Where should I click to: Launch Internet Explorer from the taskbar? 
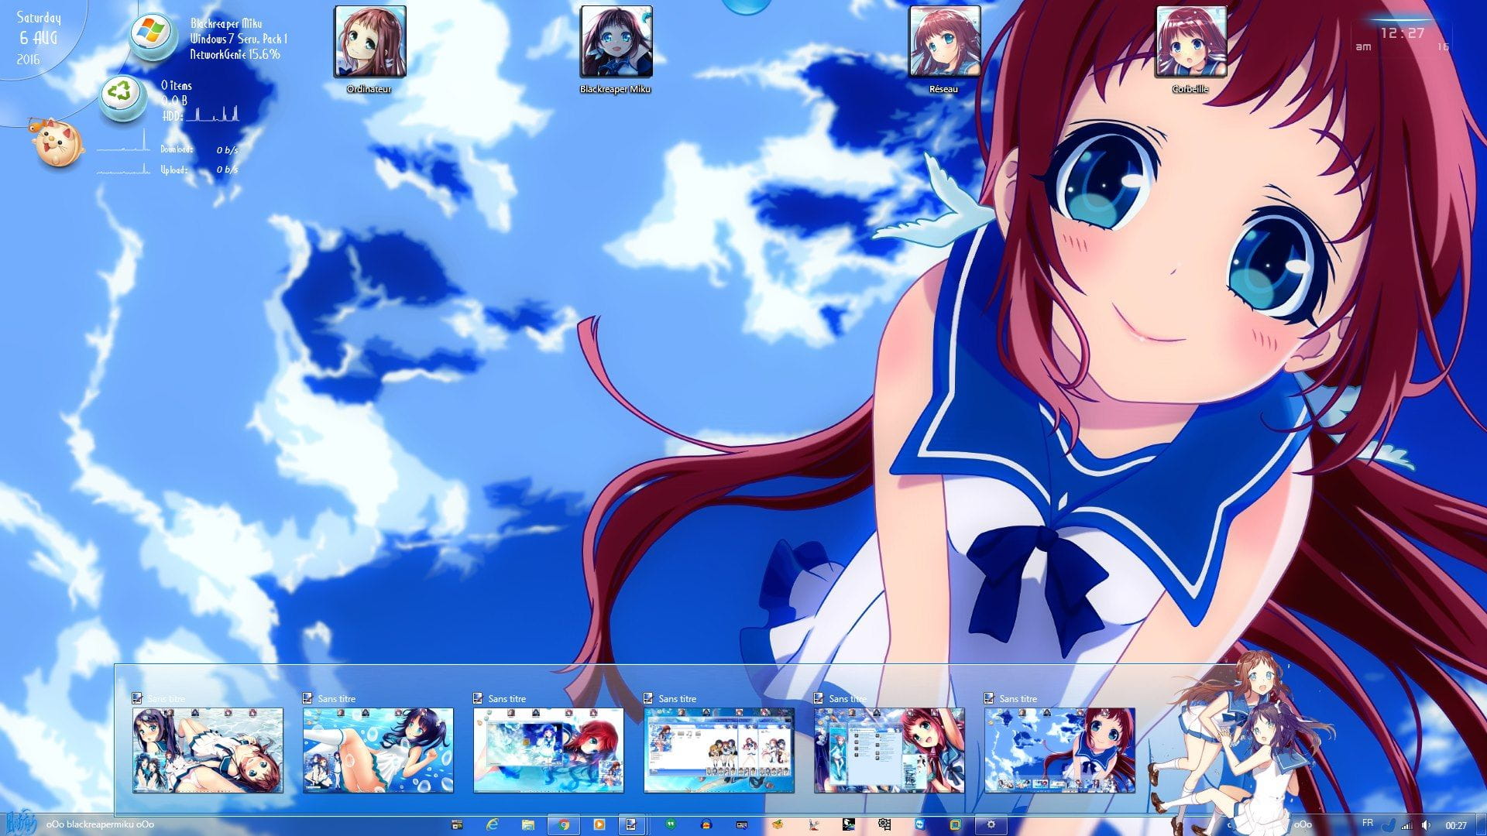[493, 825]
